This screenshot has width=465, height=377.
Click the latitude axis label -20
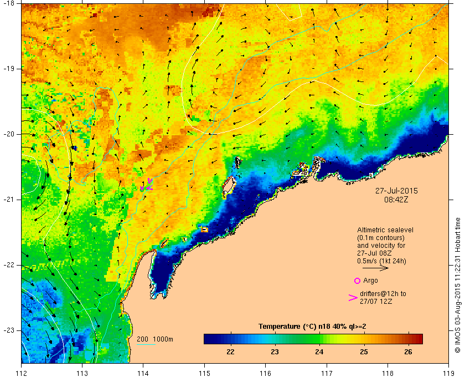coord(8,134)
